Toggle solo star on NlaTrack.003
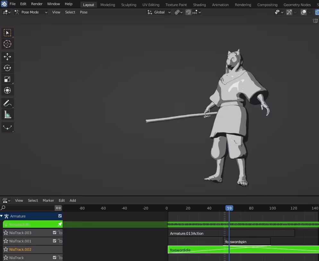The image size is (319, 261). tap(6, 232)
